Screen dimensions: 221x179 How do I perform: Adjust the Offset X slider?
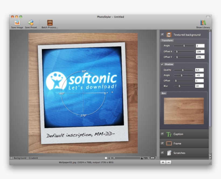point(184,51)
